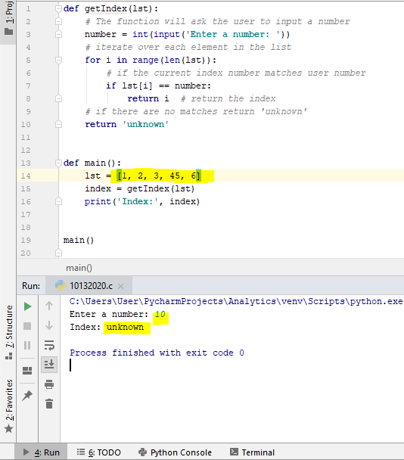Collapse the for loop at line 5
This screenshot has width=404, height=460.
[59, 60]
